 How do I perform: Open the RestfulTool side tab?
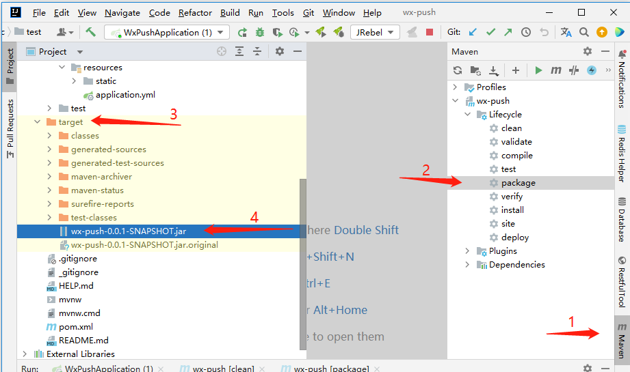622,282
